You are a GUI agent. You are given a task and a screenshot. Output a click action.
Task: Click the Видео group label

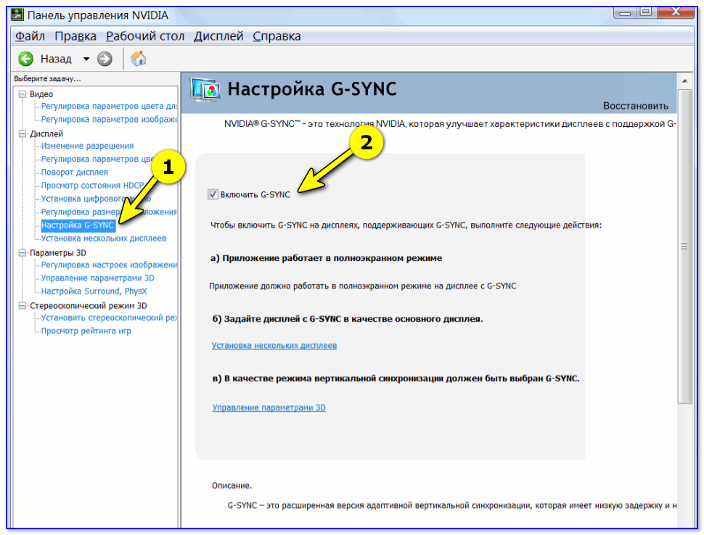point(41,94)
